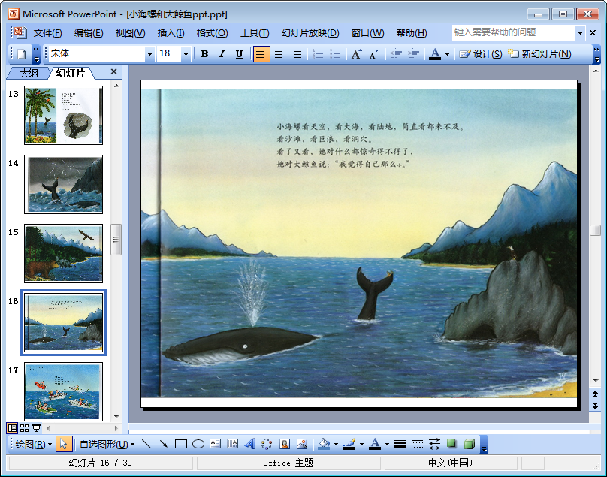
Task: Open the 文件(F) menu
Action: point(47,33)
